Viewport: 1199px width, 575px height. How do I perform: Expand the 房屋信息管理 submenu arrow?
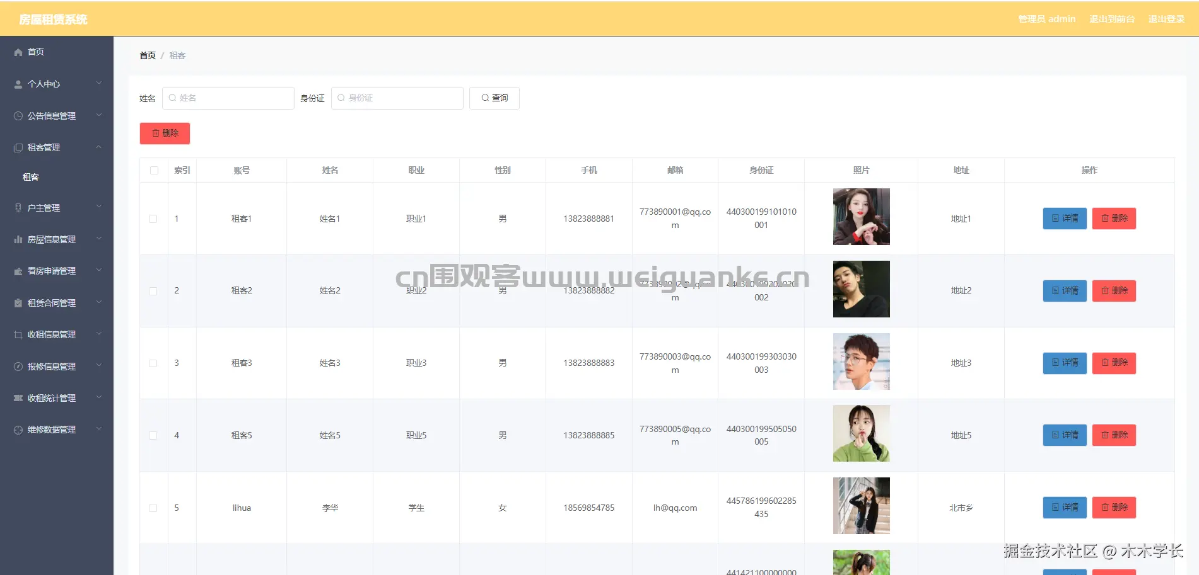[x=99, y=239]
